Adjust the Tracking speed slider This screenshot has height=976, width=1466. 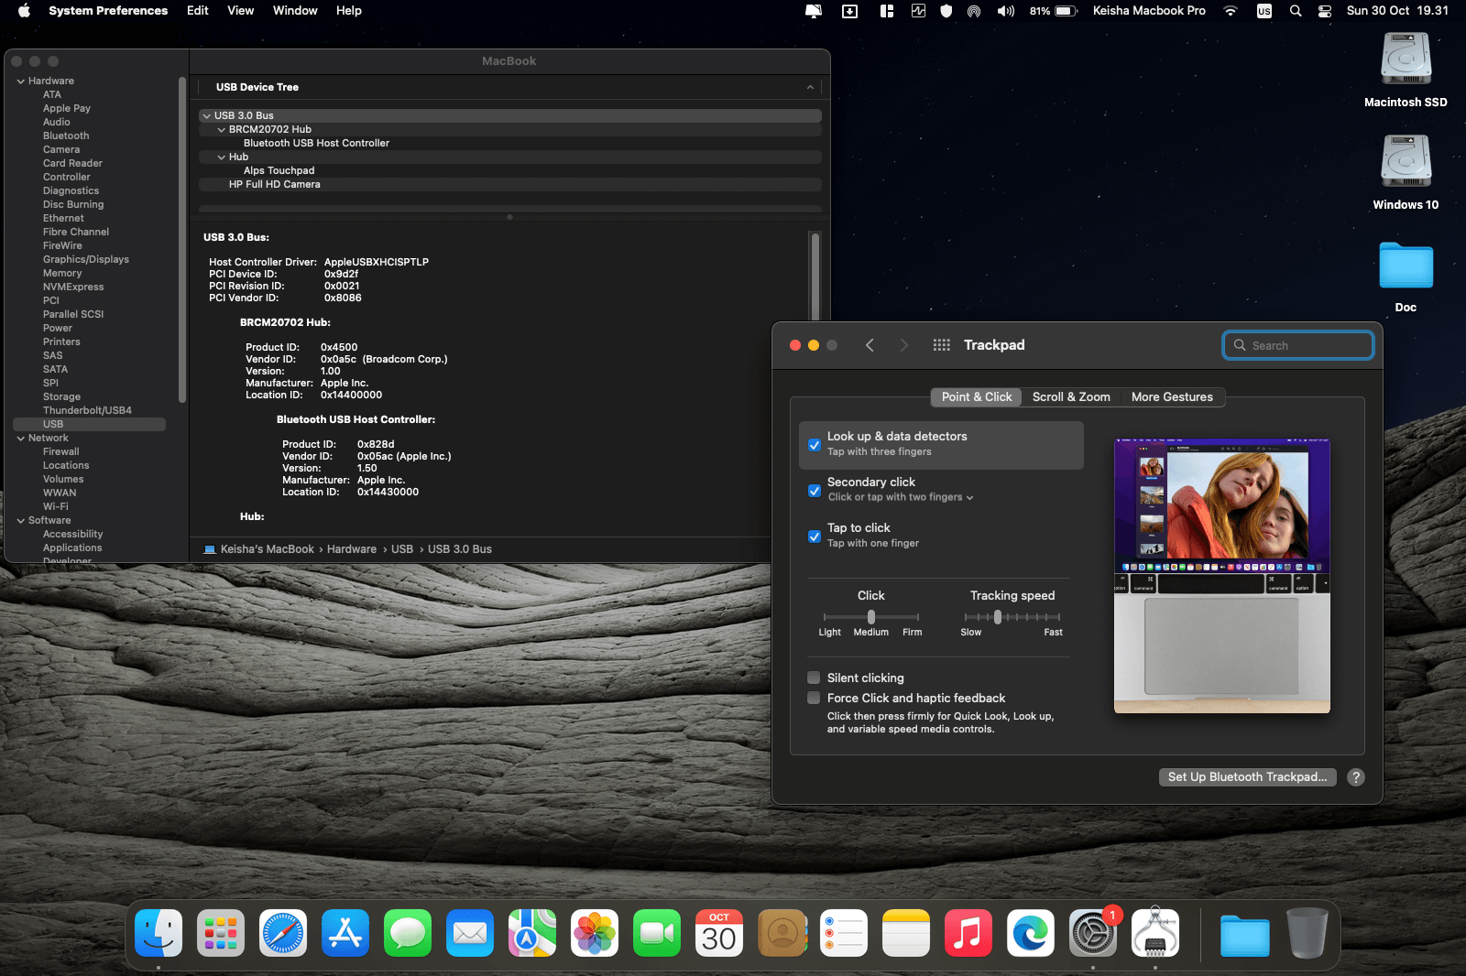point(998,617)
